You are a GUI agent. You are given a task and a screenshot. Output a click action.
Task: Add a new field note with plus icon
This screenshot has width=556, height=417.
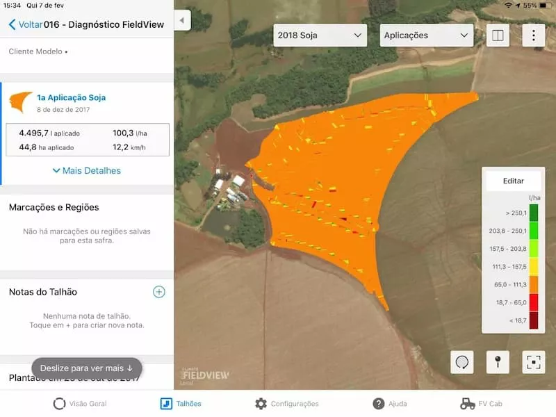pyautogui.click(x=159, y=292)
